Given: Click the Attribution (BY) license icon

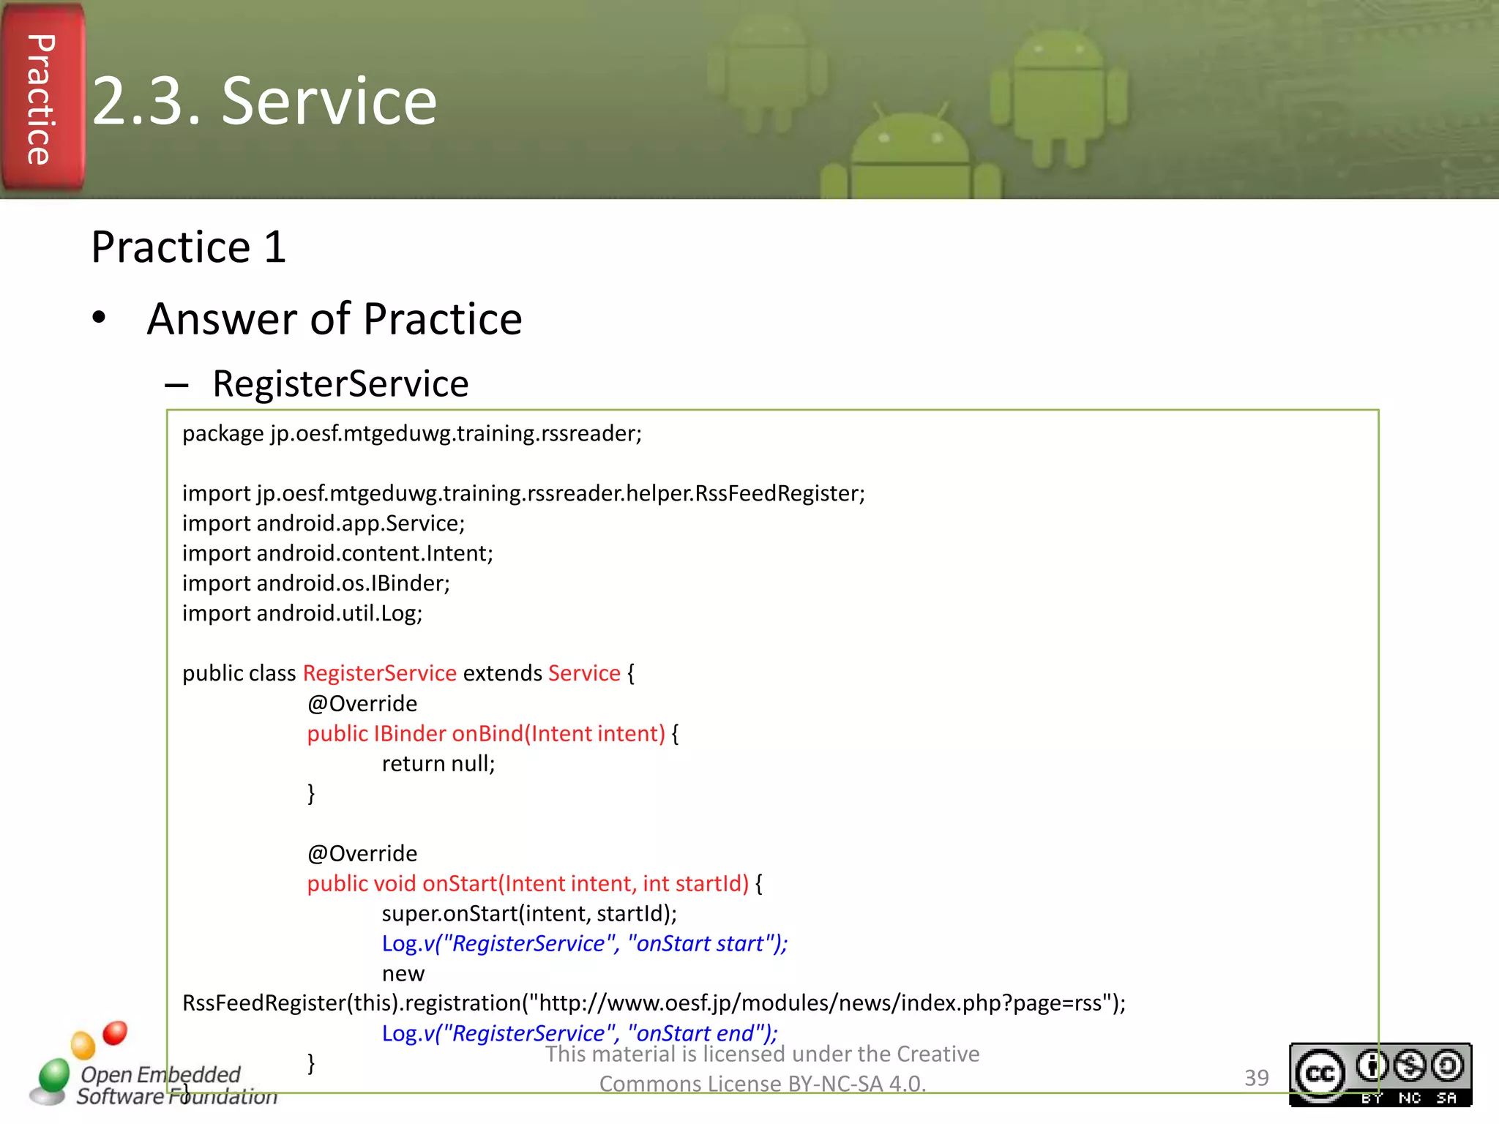Looking at the screenshot, I should tap(1371, 1067).
